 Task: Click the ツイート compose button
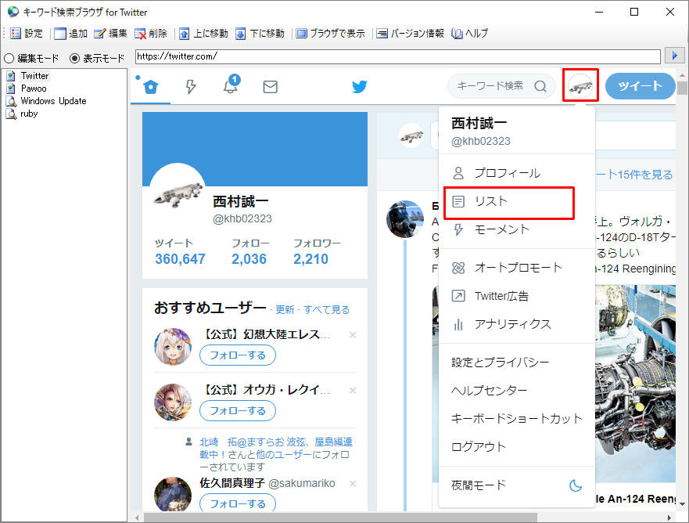(641, 86)
